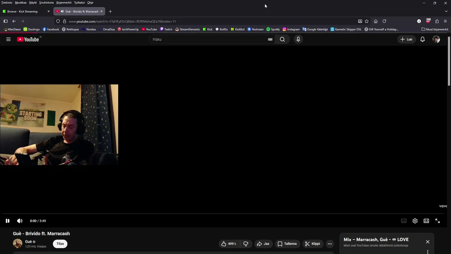
Task: Open Työkalut menu
Action: point(79,2)
